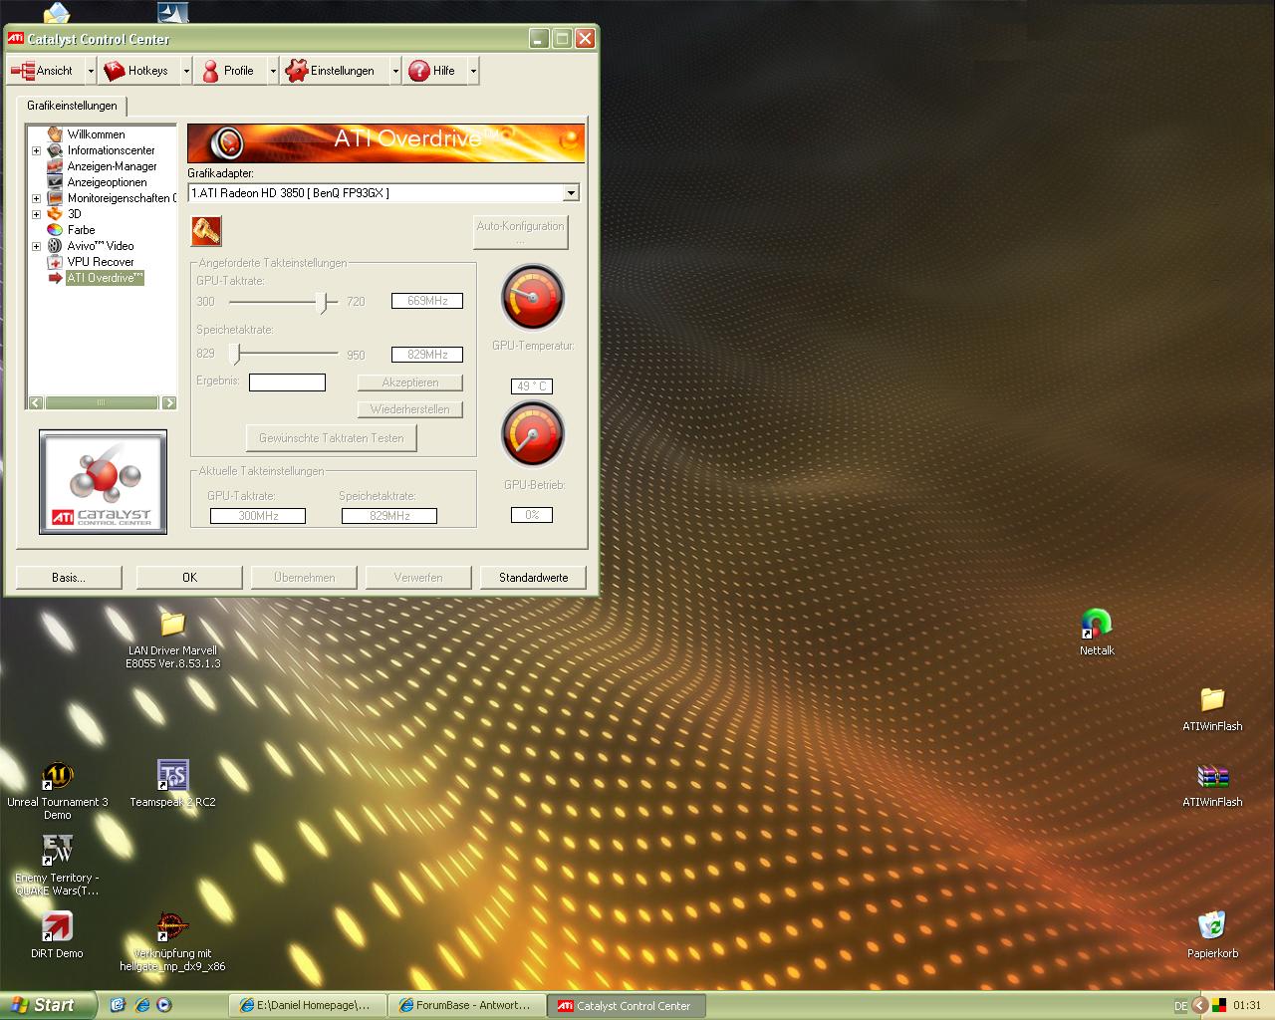The image size is (1275, 1020).
Task: Select Willkommen in the tree
Action: pyautogui.click(x=96, y=134)
